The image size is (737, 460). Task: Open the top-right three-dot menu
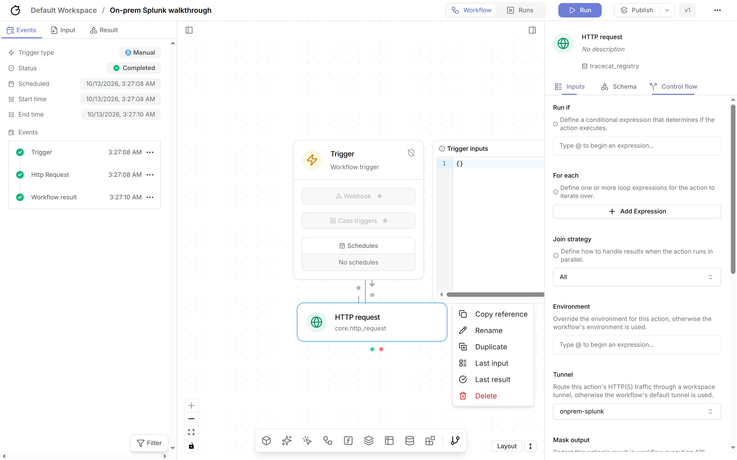click(x=717, y=10)
